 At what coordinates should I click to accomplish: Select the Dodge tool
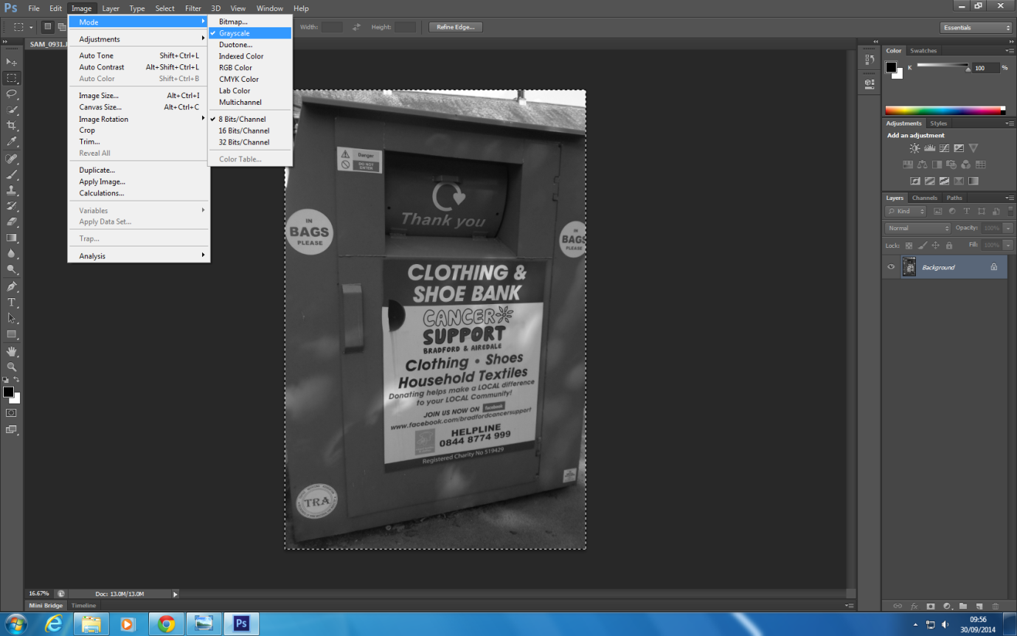[12, 269]
